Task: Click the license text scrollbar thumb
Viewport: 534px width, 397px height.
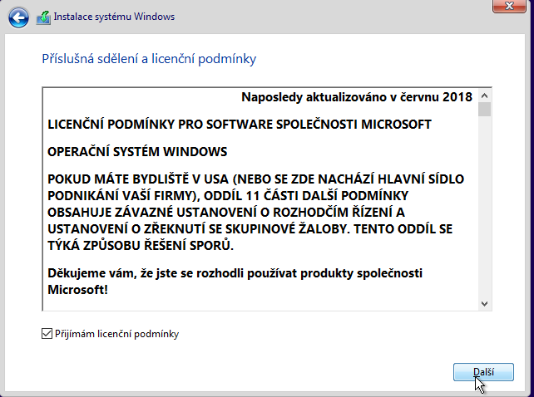Action: point(484,109)
